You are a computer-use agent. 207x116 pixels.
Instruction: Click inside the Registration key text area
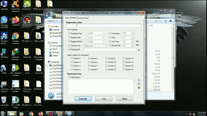(x=101, y=86)
